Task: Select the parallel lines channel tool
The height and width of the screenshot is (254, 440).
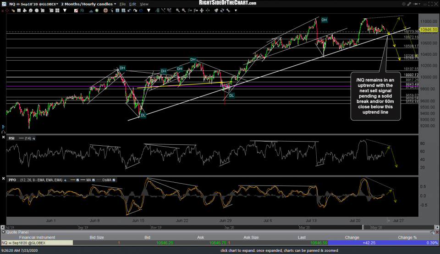Action: 169,11
